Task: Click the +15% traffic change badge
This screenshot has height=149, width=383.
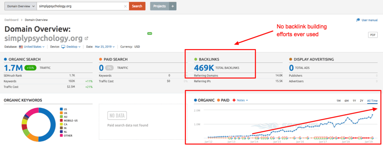Action: [30, 68]
